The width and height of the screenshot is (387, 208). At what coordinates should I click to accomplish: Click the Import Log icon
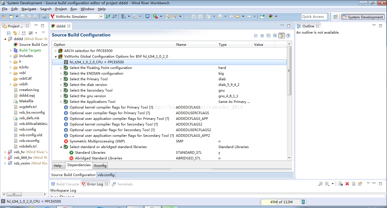[327, 184]
